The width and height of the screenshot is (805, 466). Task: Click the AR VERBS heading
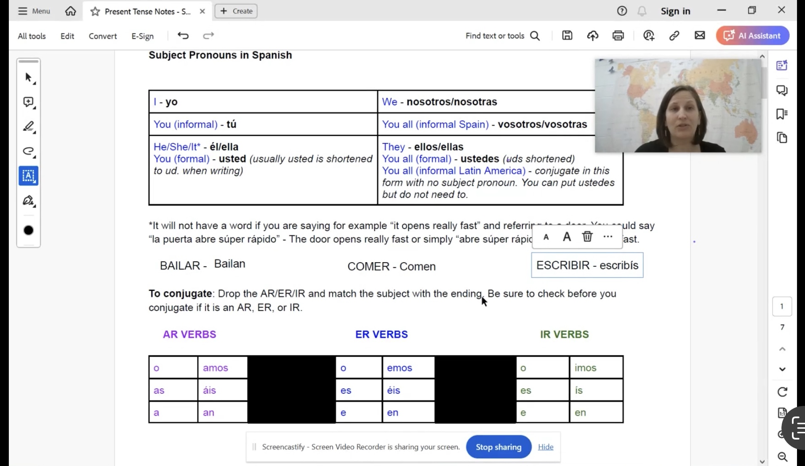click(189, 334)
